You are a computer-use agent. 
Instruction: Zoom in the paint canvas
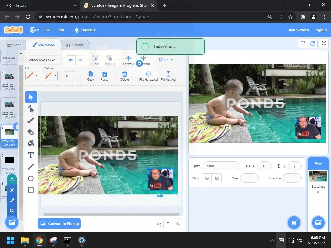pos(177,223)
